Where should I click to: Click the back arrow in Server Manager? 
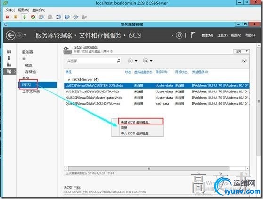pos(10,35)
